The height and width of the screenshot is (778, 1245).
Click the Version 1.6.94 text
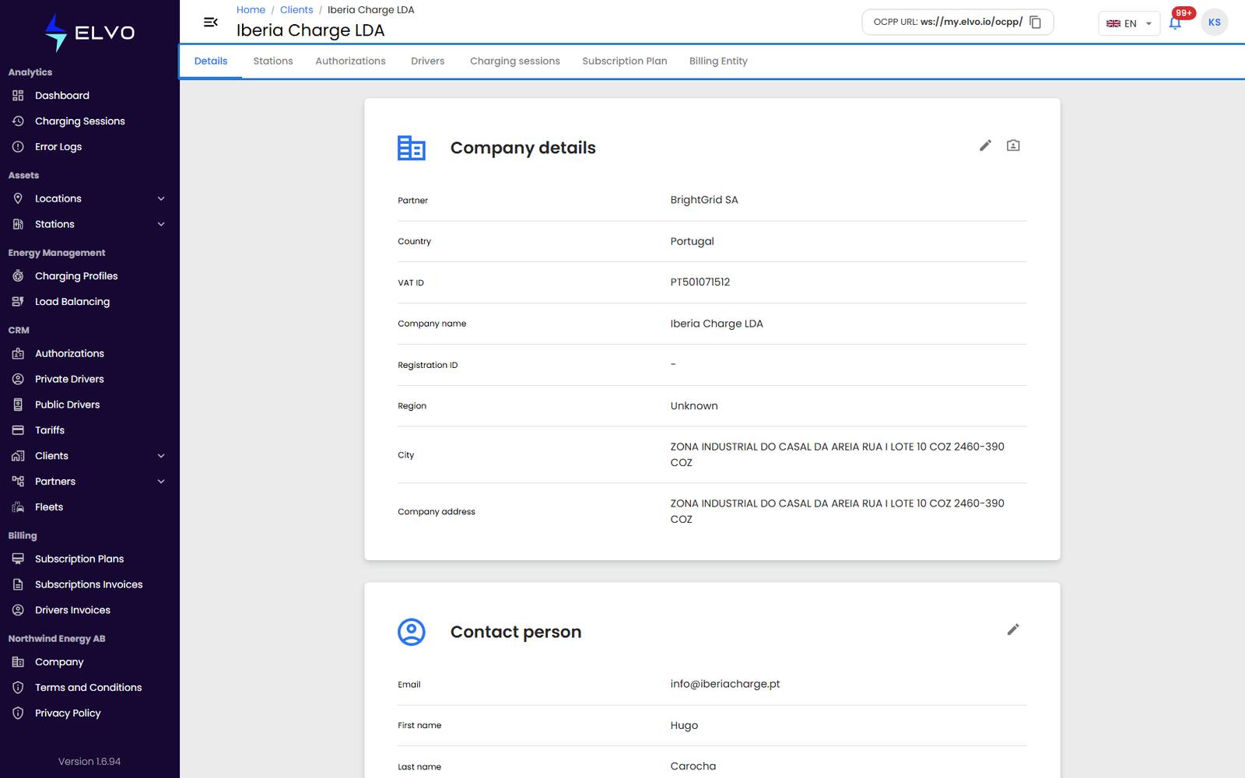click(89, 762)
